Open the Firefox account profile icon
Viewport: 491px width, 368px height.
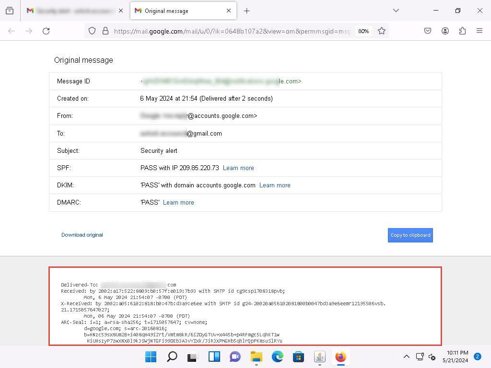(445, 31)
